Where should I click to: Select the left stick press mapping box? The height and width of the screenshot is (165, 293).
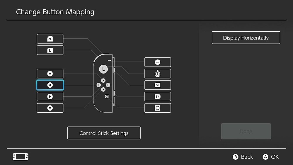(158, 74)
